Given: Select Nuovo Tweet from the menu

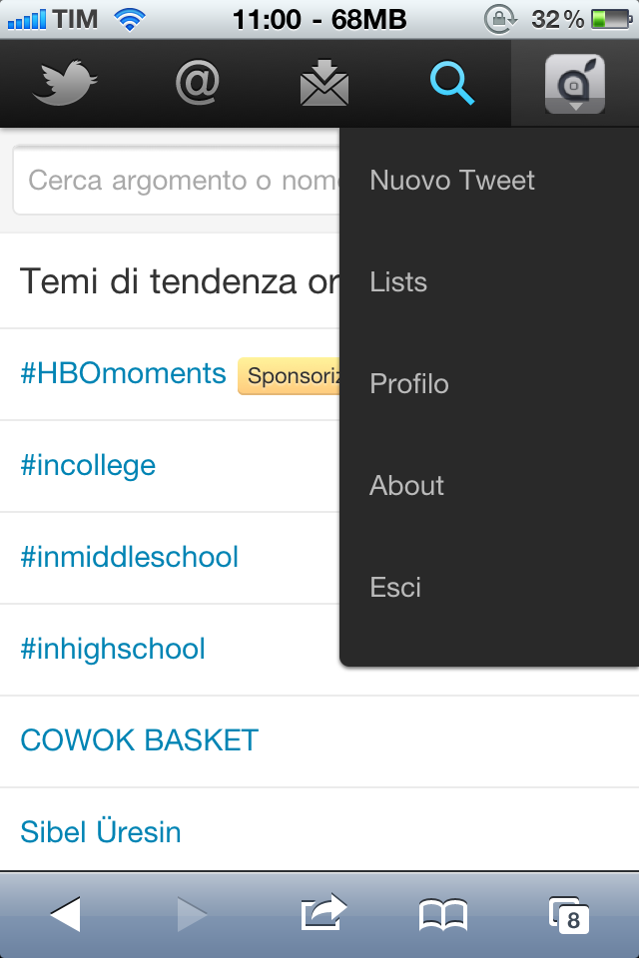Looking at the screenshot, I should (452, 181).
